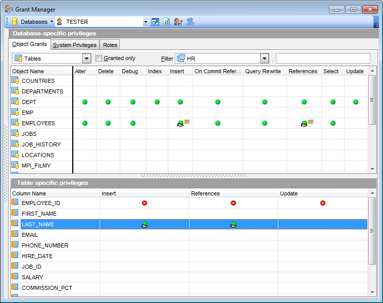Click the Column Name header
Screen dimensions: 383x303
(x=55, y=193)
